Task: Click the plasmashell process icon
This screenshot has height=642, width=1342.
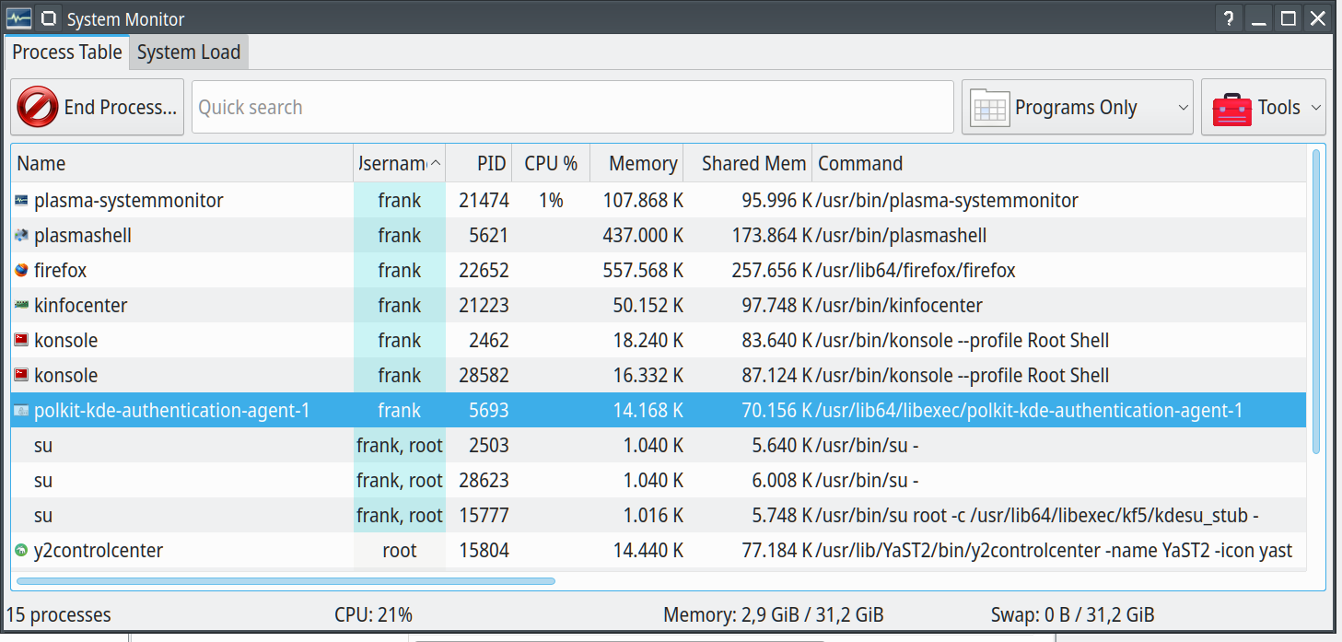Action: tap(21, 236)
